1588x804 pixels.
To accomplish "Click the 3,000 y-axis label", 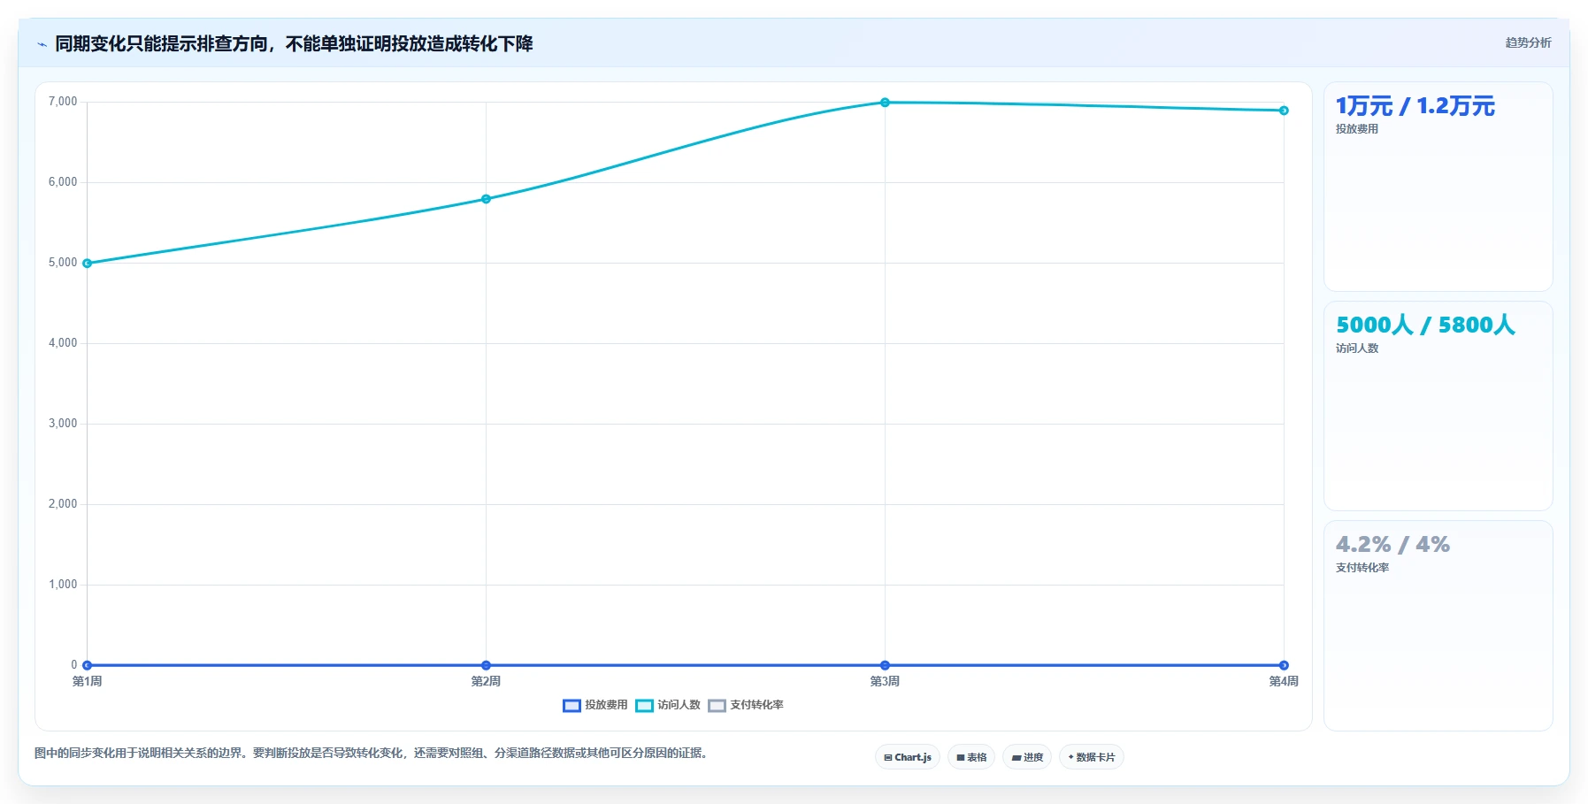I will [63, 424].
